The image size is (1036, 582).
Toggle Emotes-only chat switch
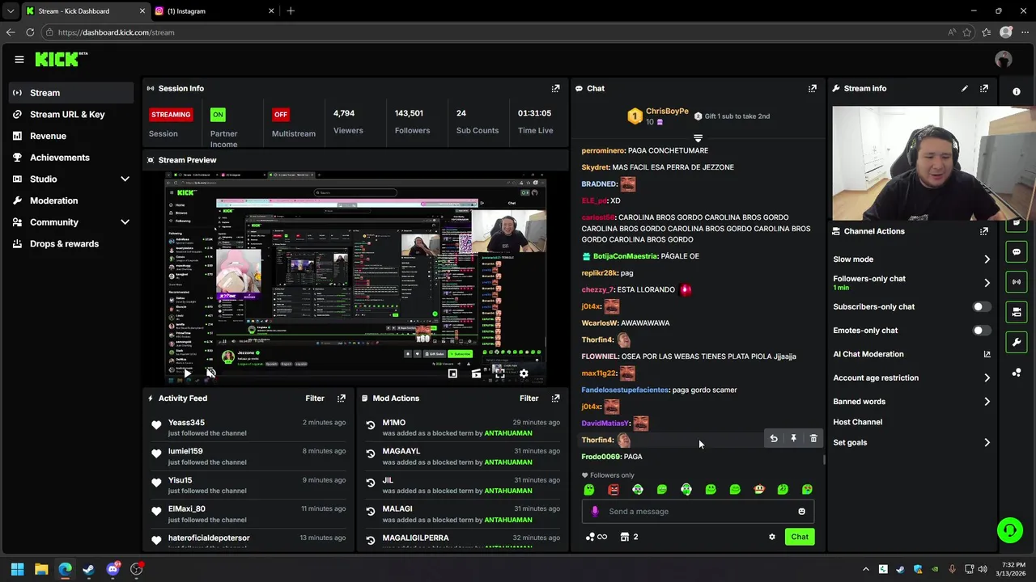[981, 331]
